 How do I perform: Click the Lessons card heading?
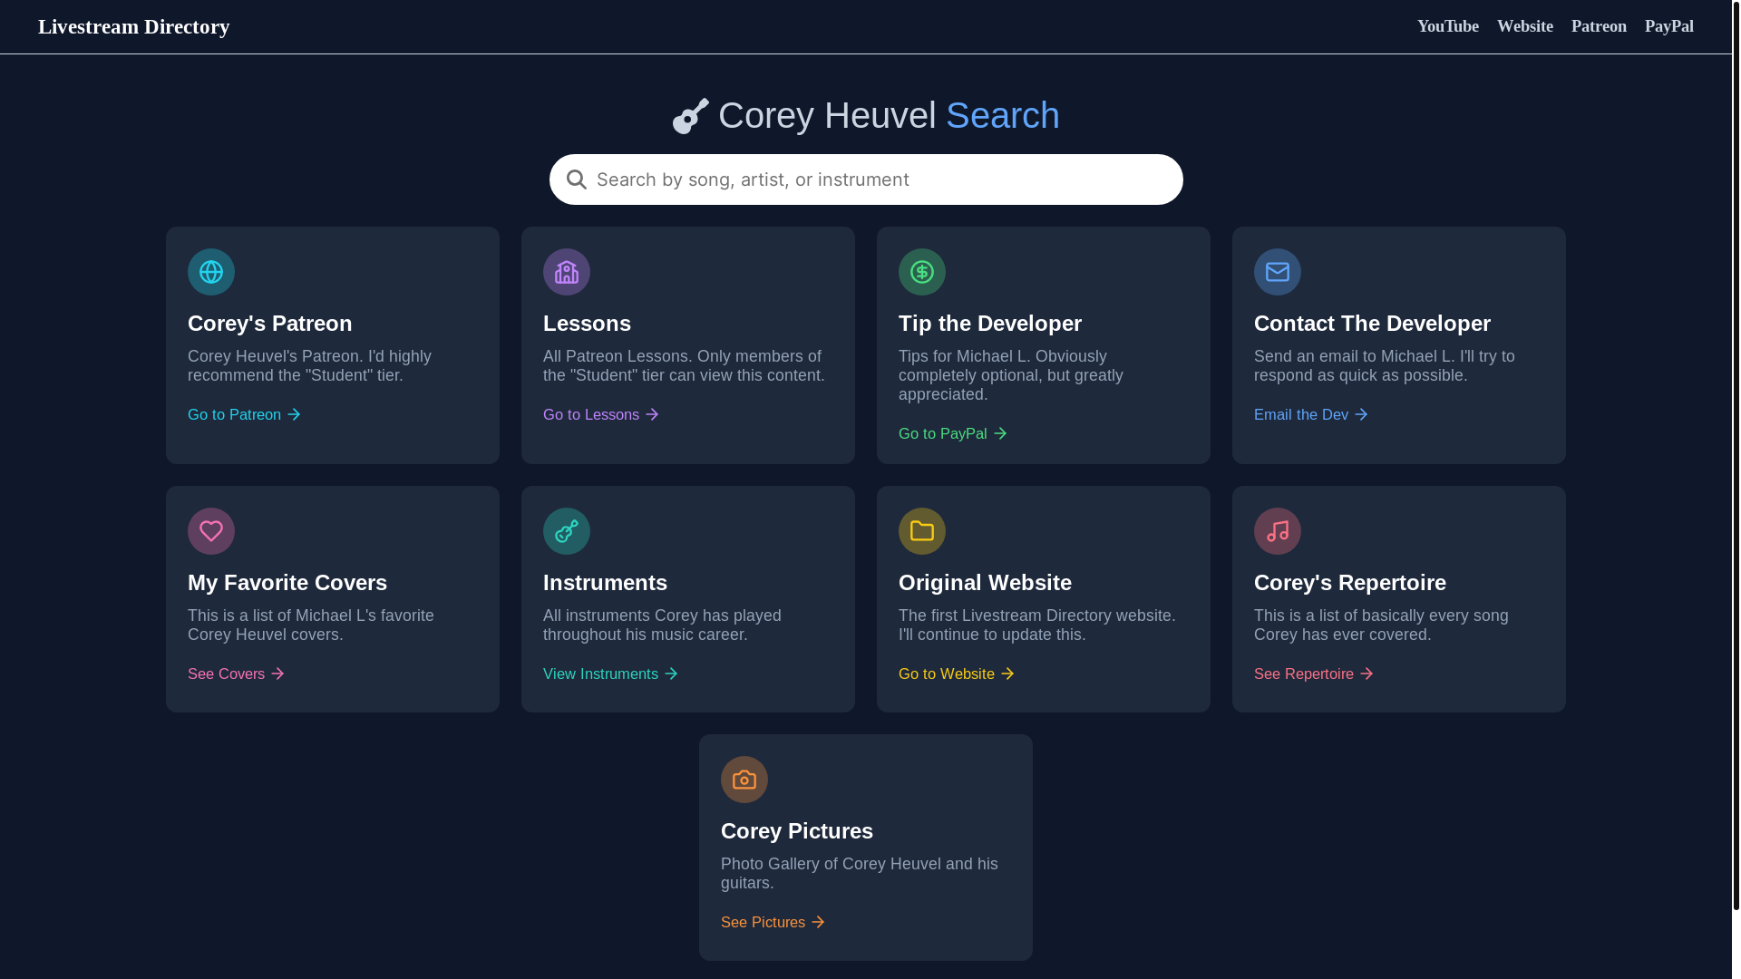[x=588, y=324]
